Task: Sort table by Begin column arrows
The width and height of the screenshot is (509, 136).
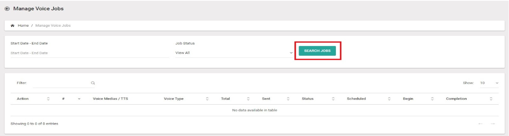Action: 432,99
